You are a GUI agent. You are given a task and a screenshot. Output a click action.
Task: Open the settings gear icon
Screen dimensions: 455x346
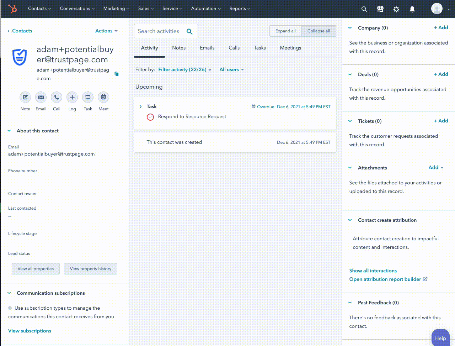396,9
